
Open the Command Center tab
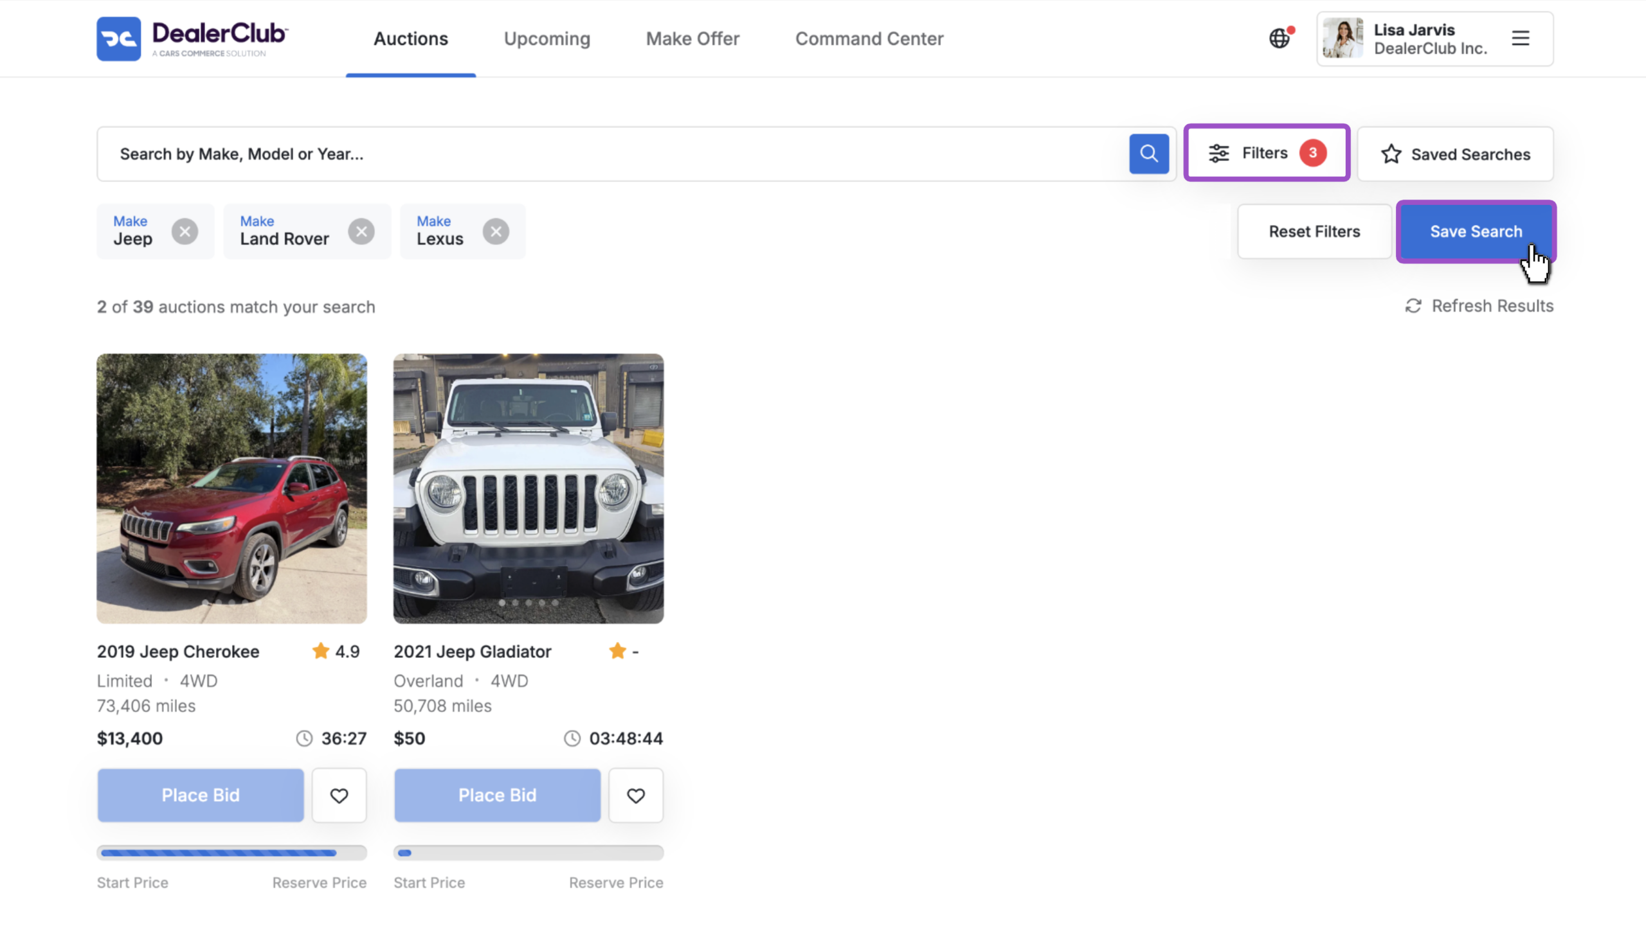[x=869, y=39]
